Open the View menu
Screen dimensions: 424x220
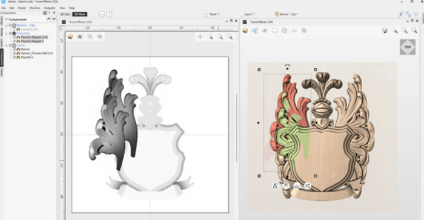(62, 8)
